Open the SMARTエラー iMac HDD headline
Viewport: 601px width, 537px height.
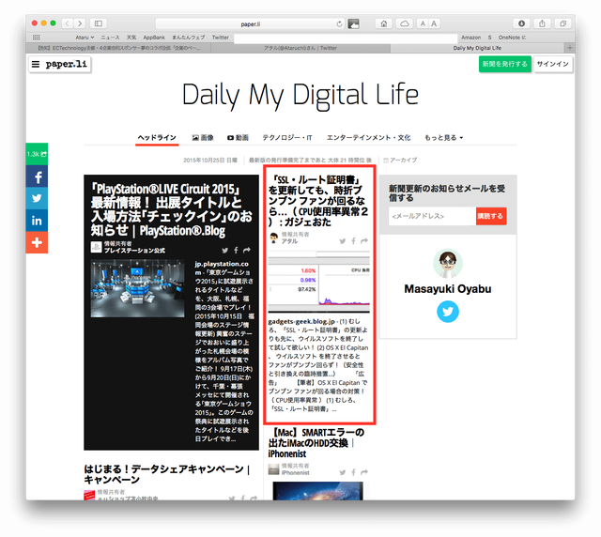316,443
